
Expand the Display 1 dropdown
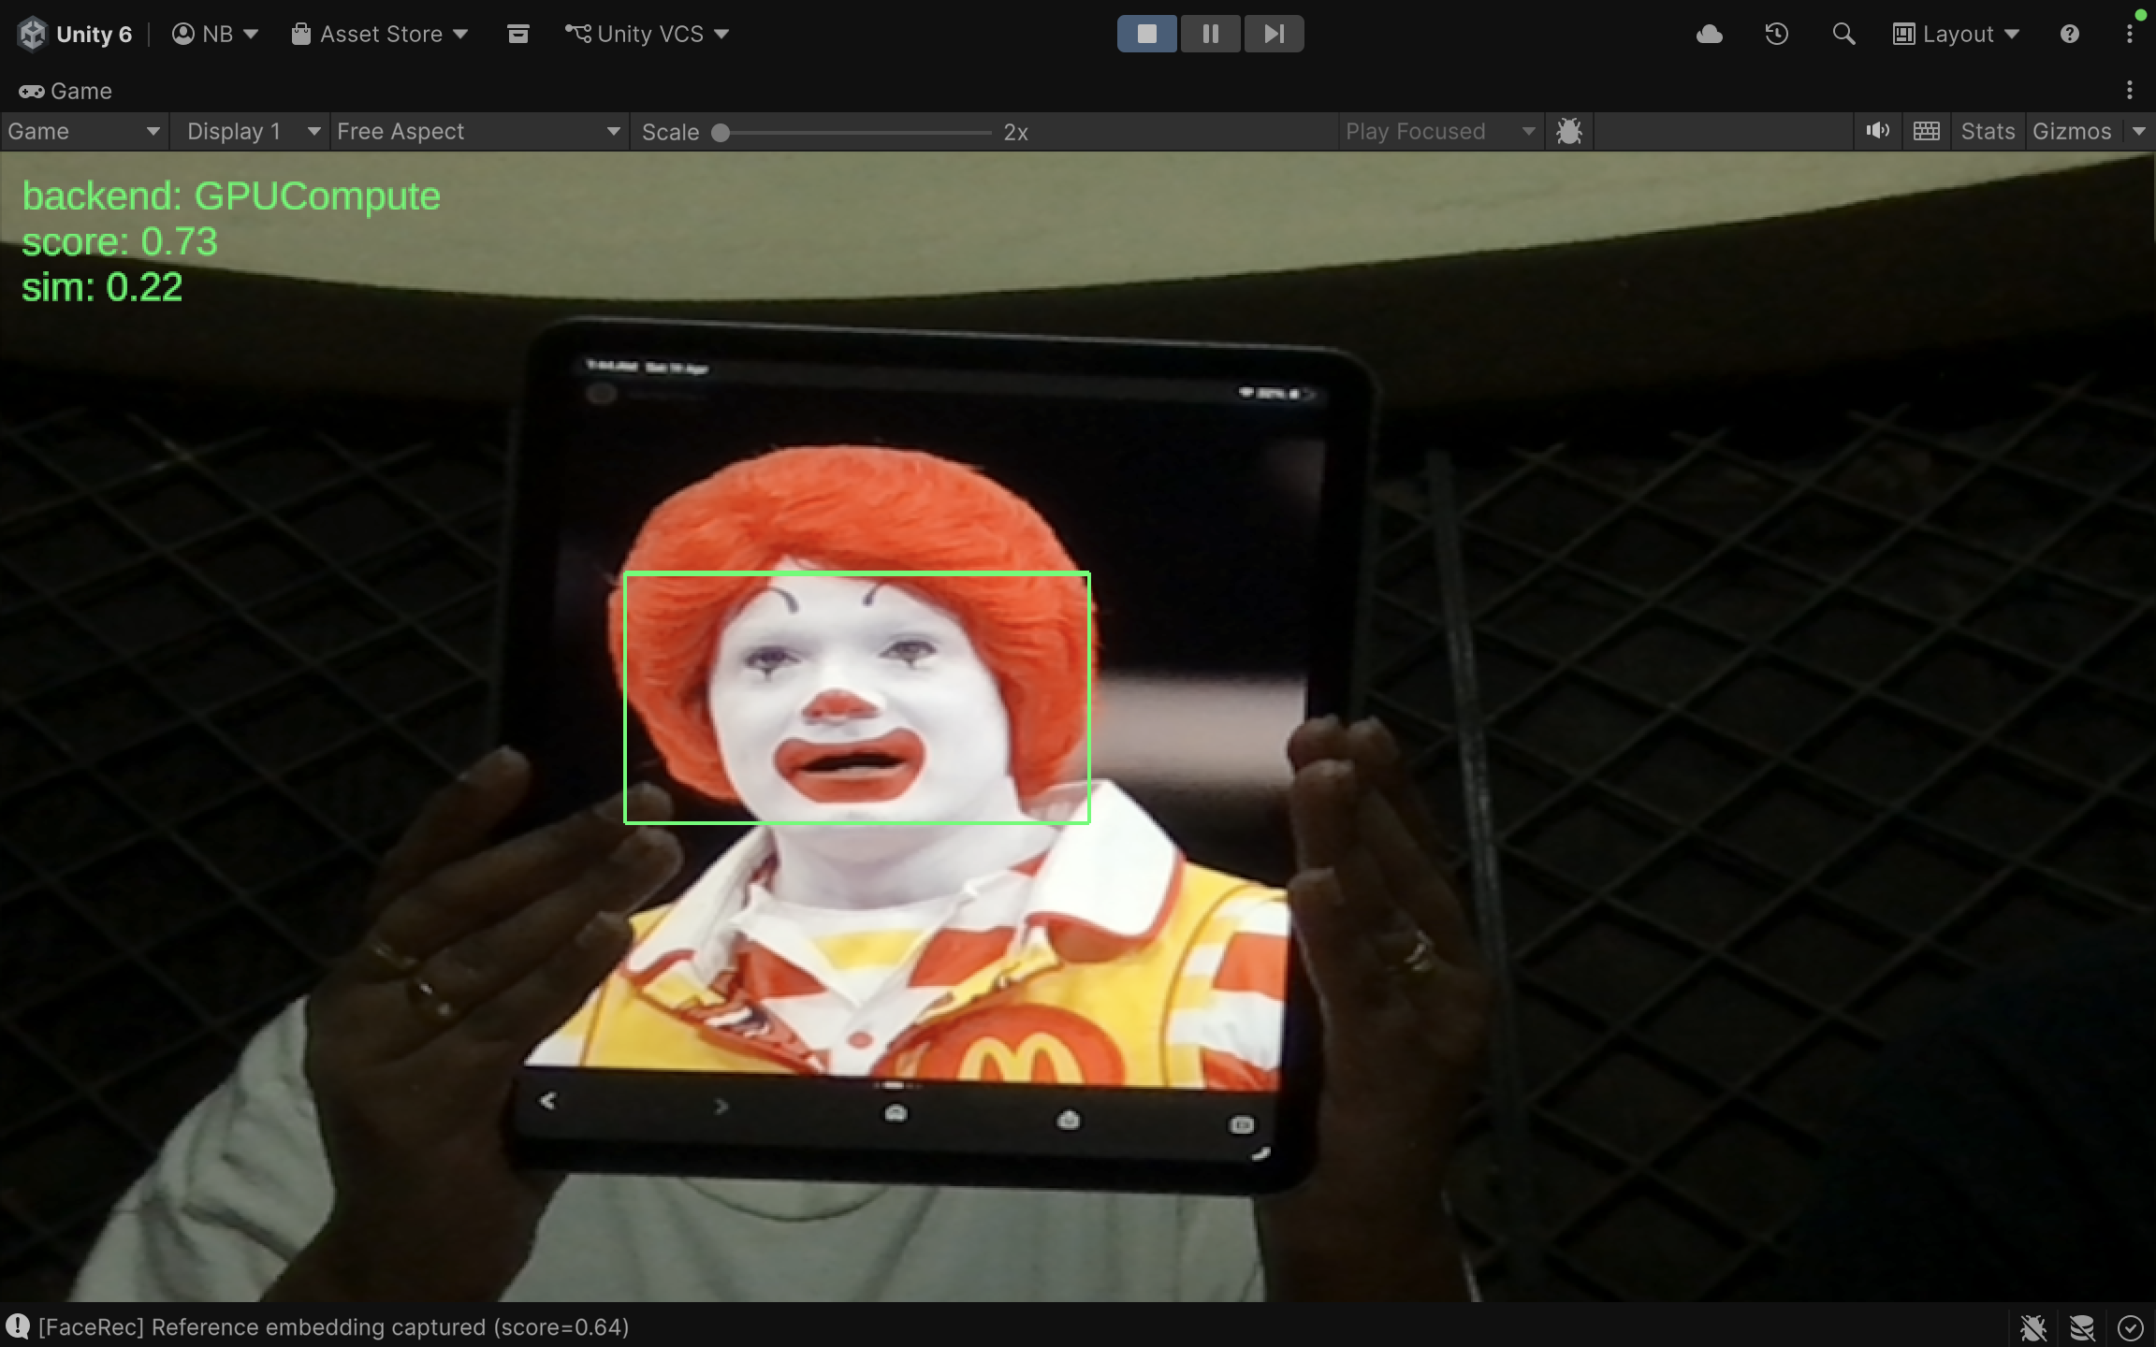(249, 131)
